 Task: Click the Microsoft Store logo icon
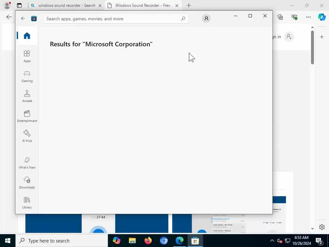pyautogui.click(x=34, y=19)
